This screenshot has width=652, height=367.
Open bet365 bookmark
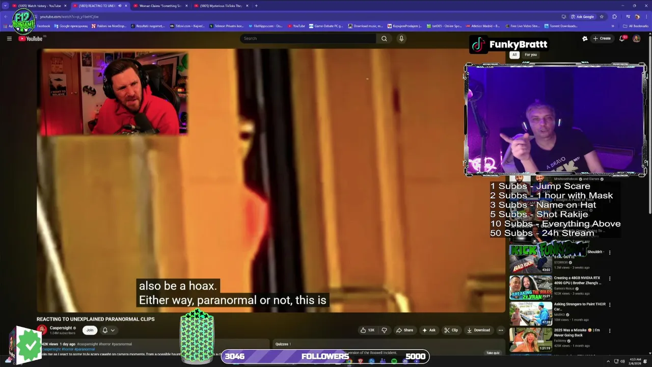444,26
